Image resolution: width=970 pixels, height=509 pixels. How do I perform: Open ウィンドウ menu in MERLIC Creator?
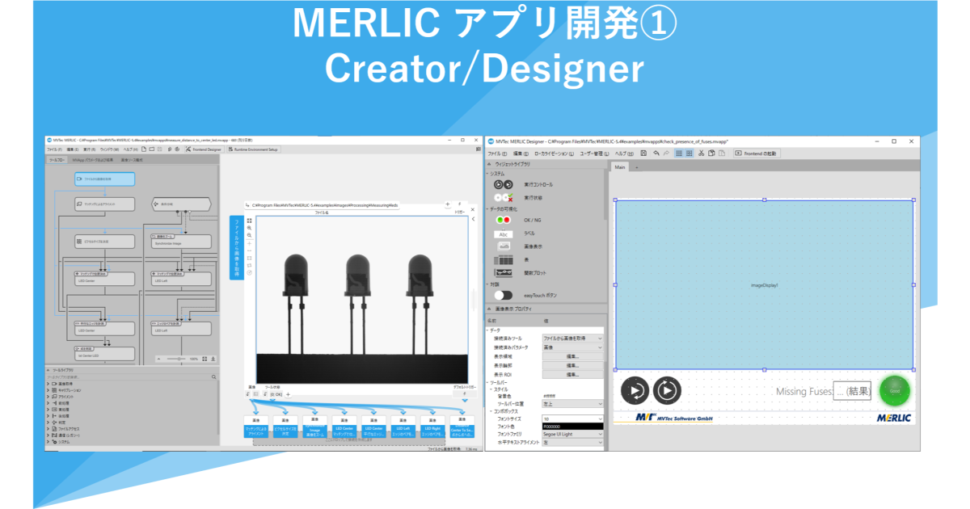coord(110,149)
